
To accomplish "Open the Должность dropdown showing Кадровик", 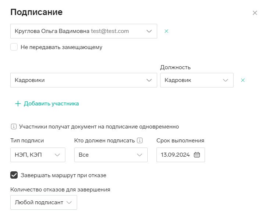I will coord(225,80).
